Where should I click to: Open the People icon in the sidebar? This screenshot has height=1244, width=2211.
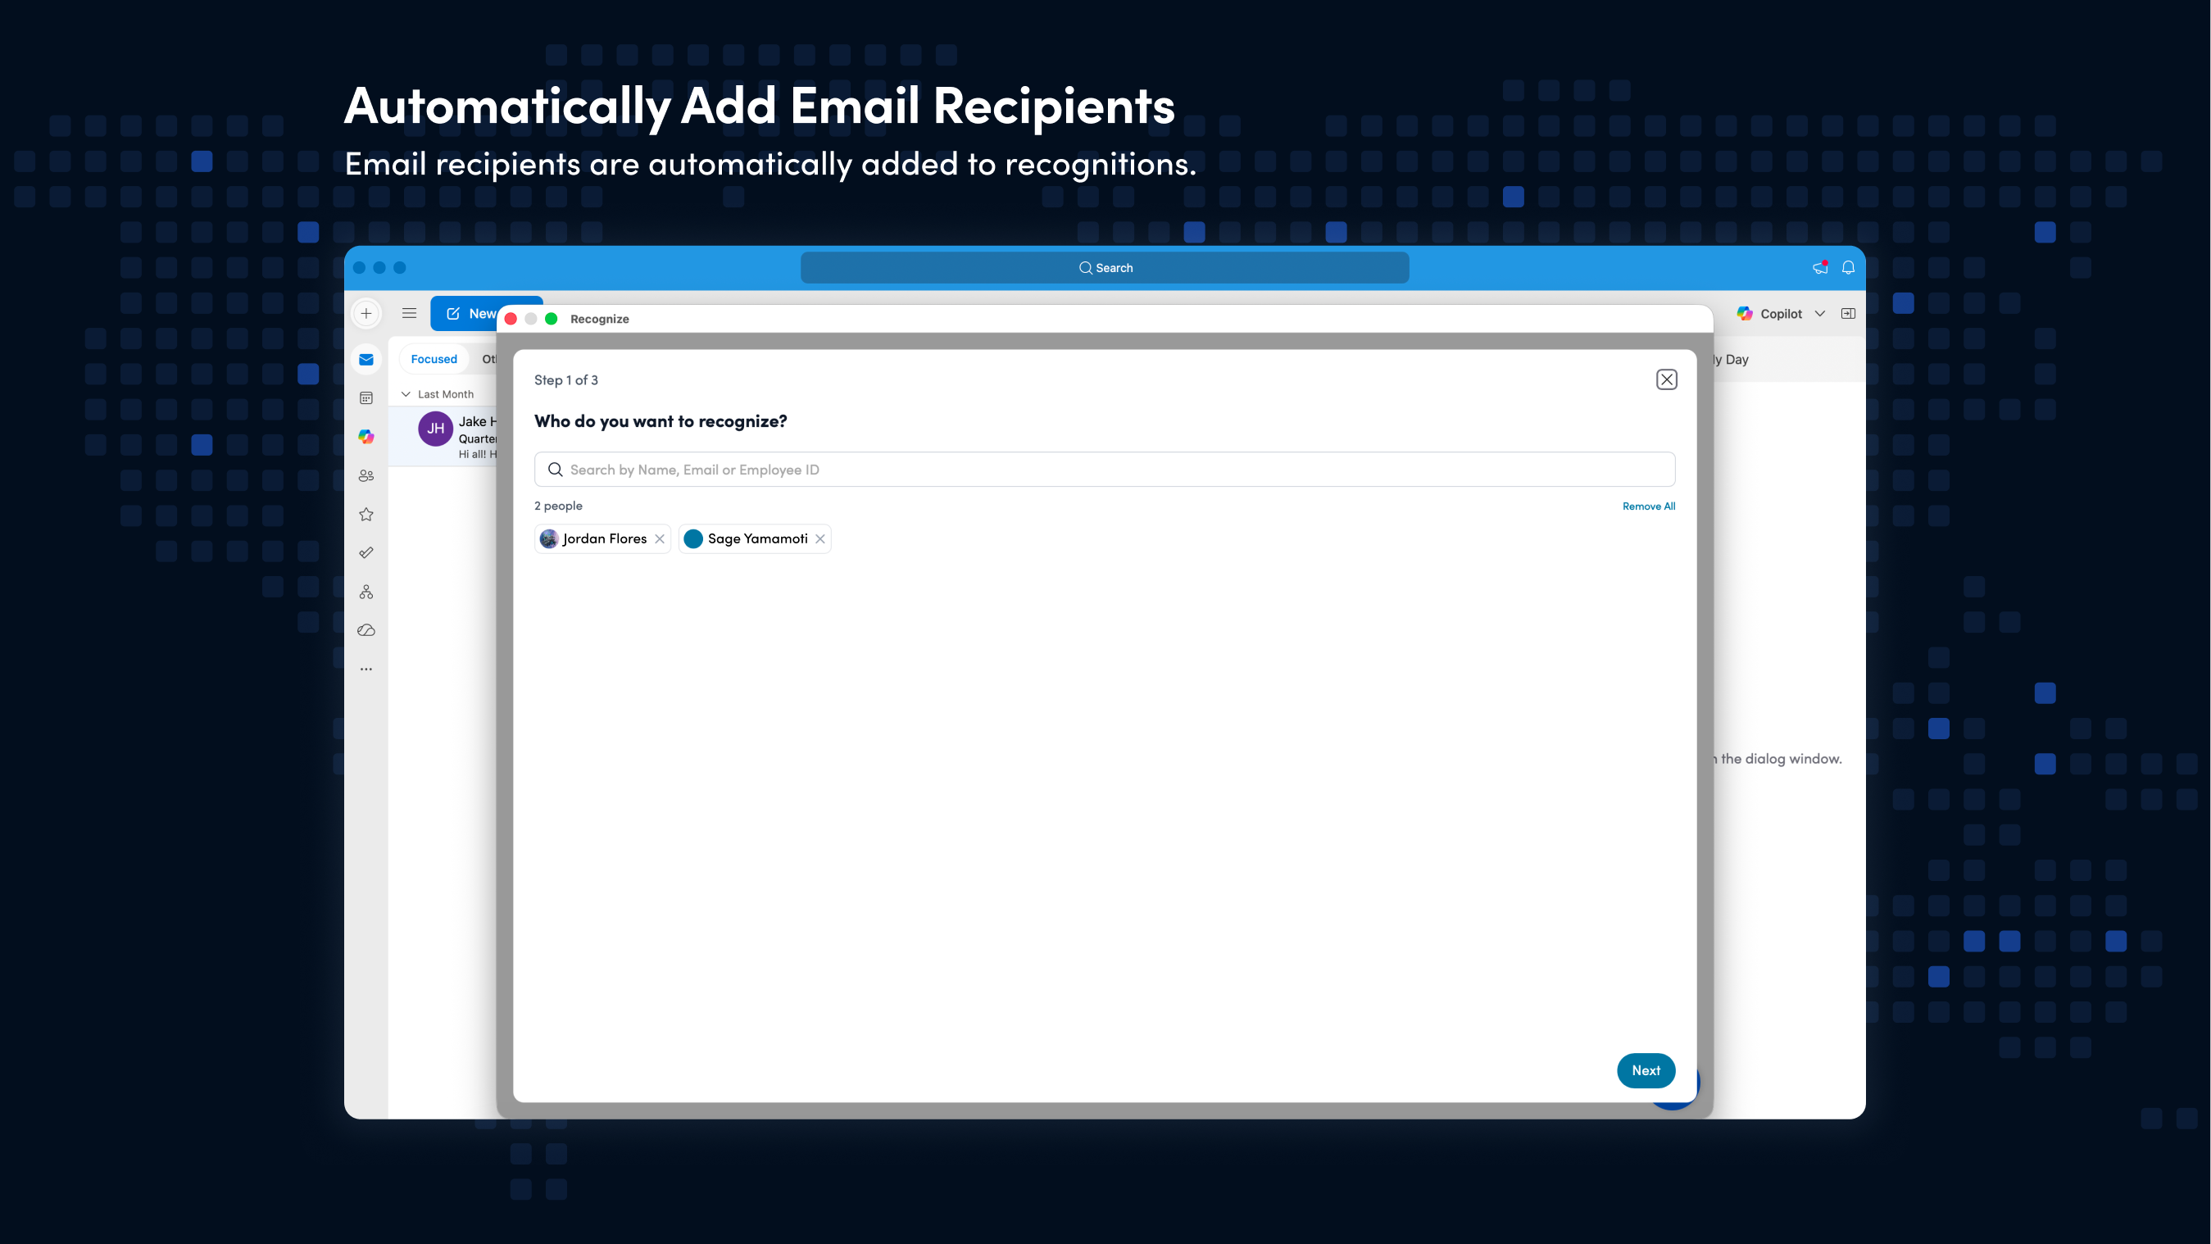pyautogui.click(x=366, y=474)
